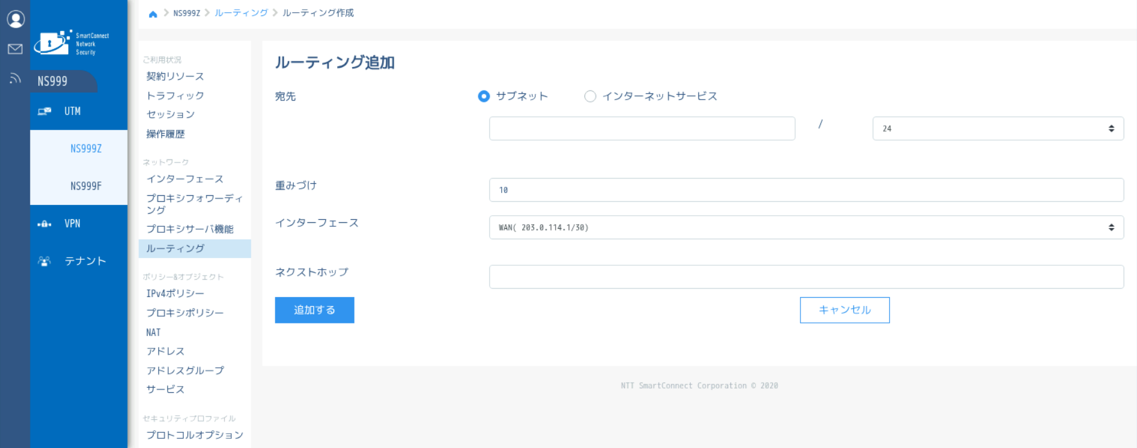Viewport: 1137px width, 448px height.
Task: Open the UTM menu section
Action: pos(79,111)
